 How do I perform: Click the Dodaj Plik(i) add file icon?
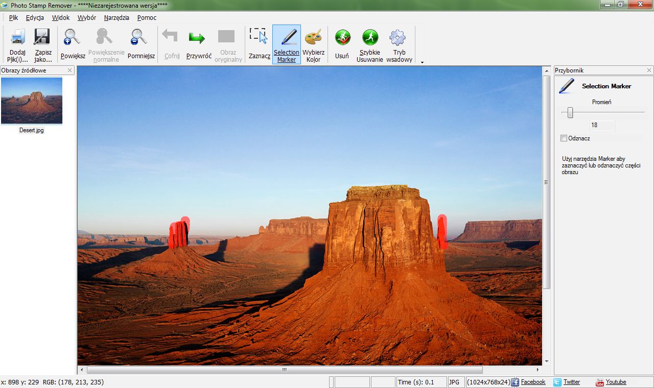click(x=18, y=37)
